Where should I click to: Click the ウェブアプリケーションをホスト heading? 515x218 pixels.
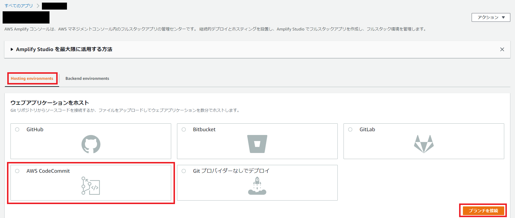(x=50, y=103)
